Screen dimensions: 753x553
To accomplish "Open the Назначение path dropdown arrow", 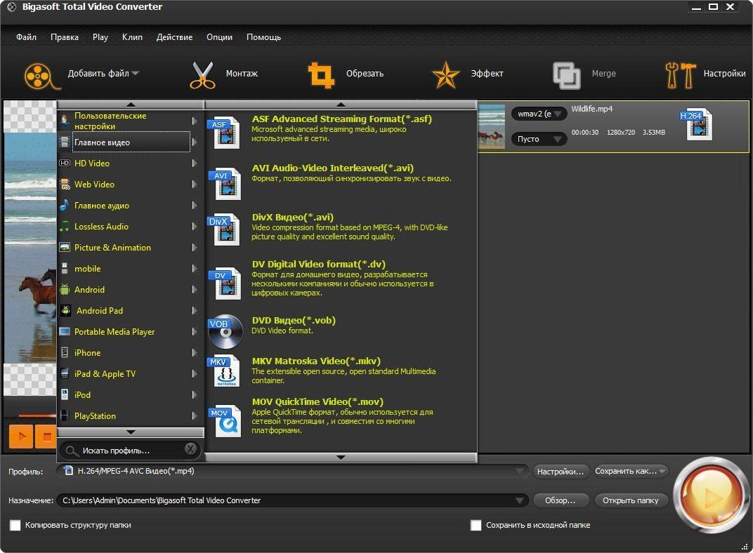I will click(519, 500).
